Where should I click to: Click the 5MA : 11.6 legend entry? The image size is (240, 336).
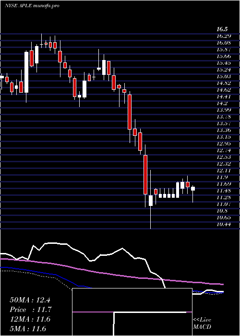28,328
